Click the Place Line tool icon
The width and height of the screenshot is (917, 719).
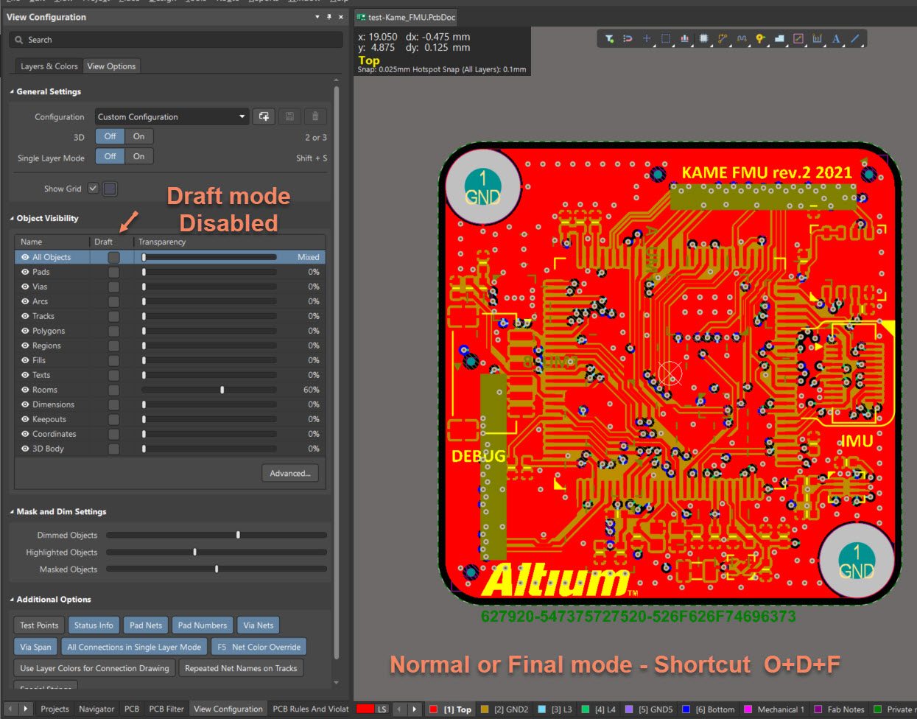click(x=855, y=39)
